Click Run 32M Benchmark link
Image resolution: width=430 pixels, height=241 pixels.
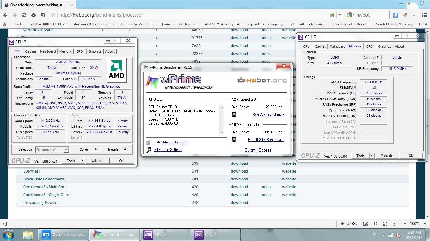[x=268, y=115]
